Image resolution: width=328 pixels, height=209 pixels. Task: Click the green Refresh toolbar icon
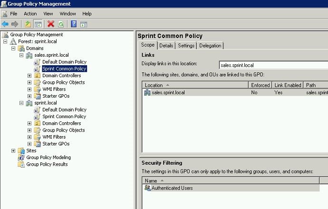[61, 24]
